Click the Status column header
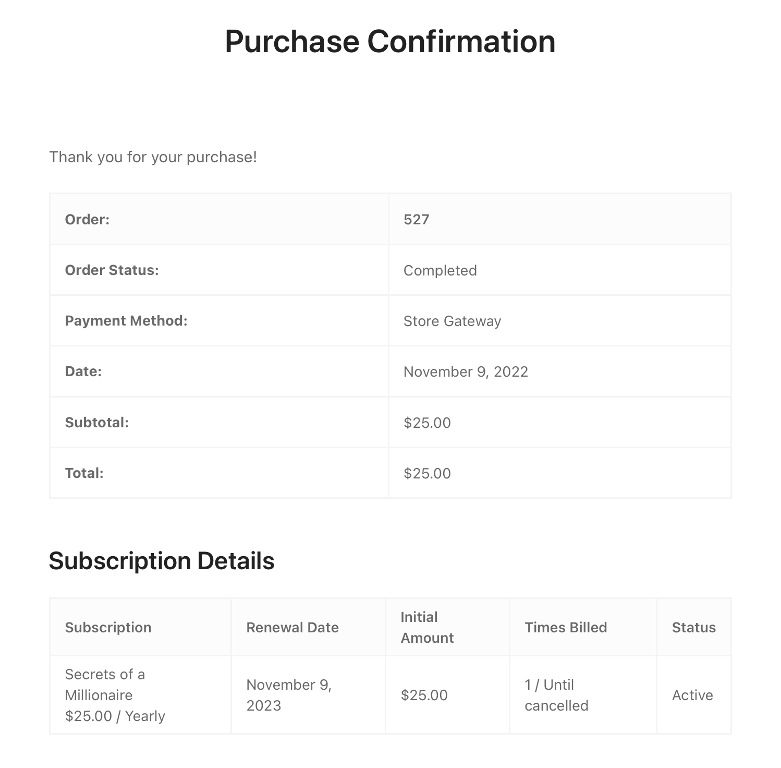This screenshot has height=768, width=781. click(693, 627)
